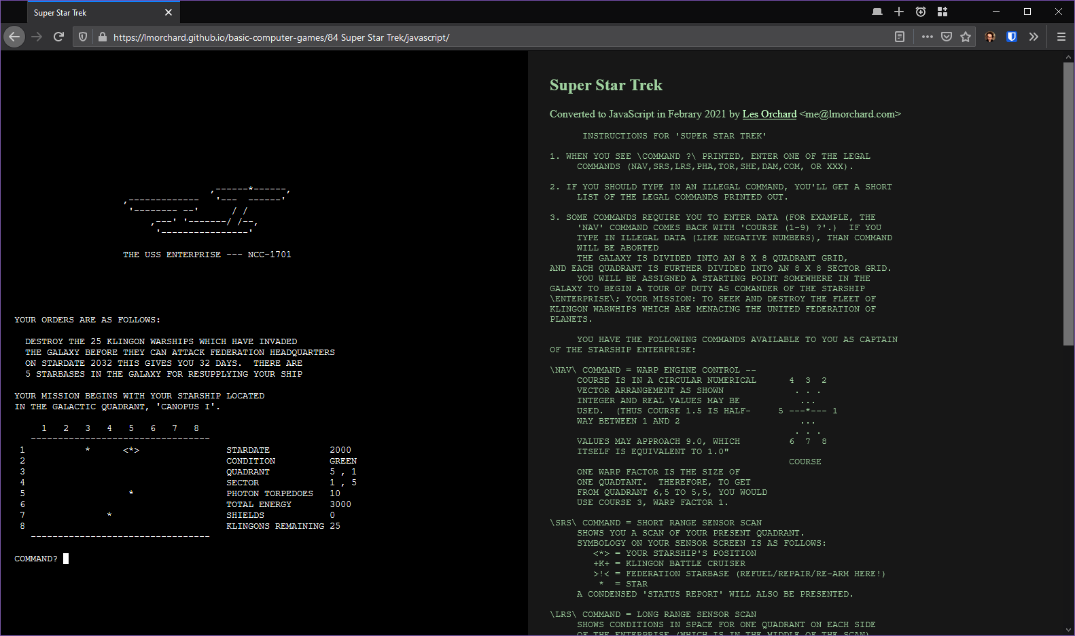Focus the COMMAND? prompt input cursor
This screenshot has width=1075, height=636.
click(66, 559)
